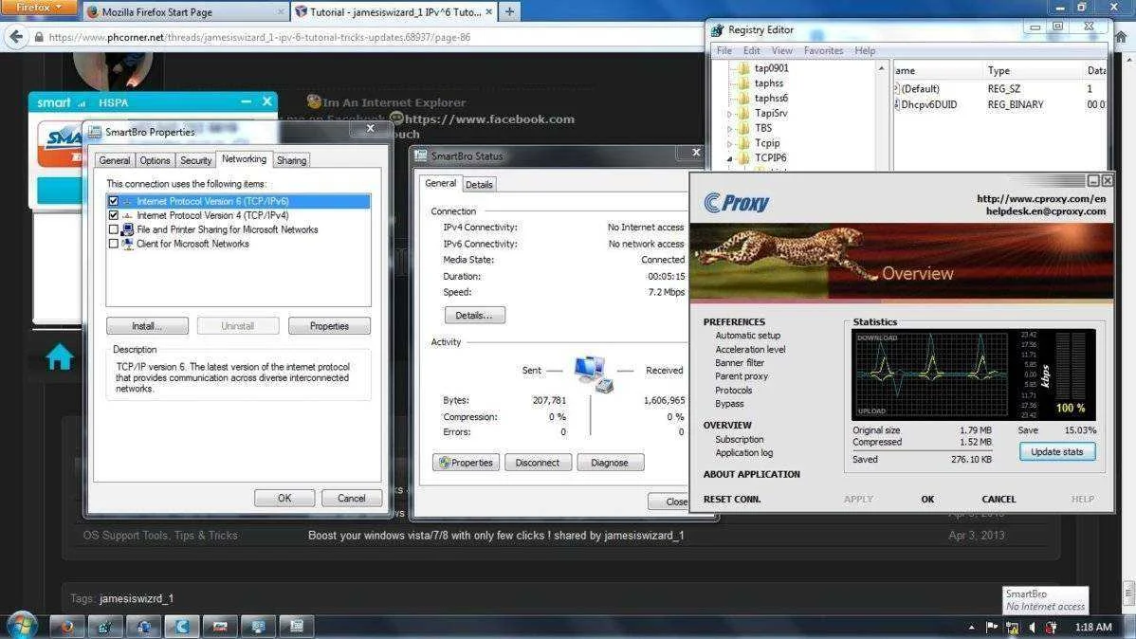Click the network status tray icon
Screen dimensions: 1136x639
[1012, 628]
